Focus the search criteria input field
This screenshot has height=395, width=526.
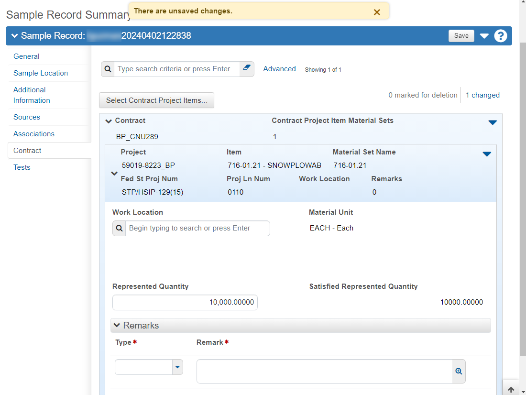[177, 69]
